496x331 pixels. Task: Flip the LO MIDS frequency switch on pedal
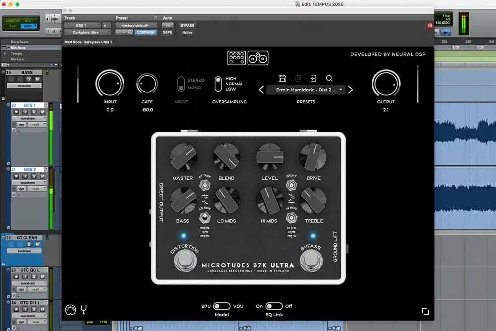(x=205, y=218)
